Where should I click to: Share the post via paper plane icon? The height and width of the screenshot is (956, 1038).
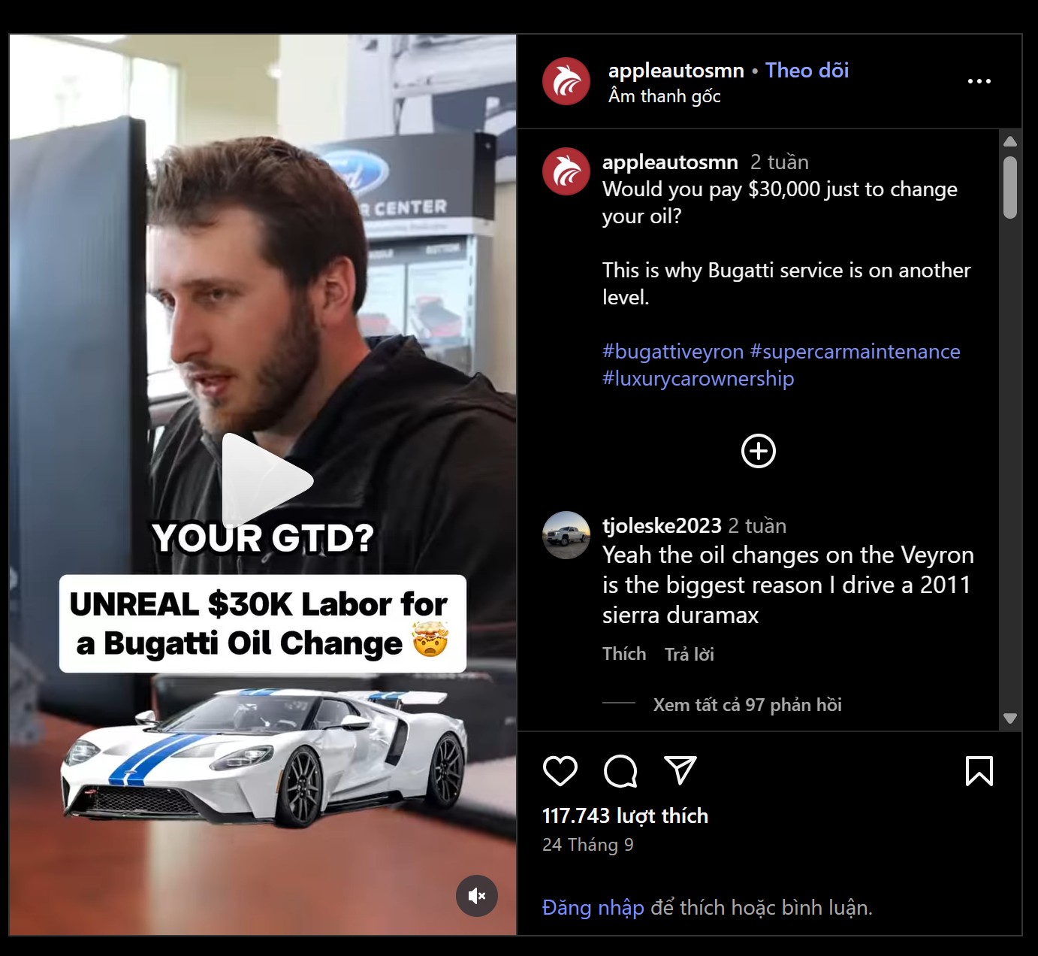click(x=680, y=770)
